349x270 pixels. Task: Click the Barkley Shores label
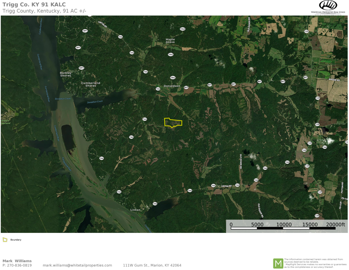click(66, 74)
